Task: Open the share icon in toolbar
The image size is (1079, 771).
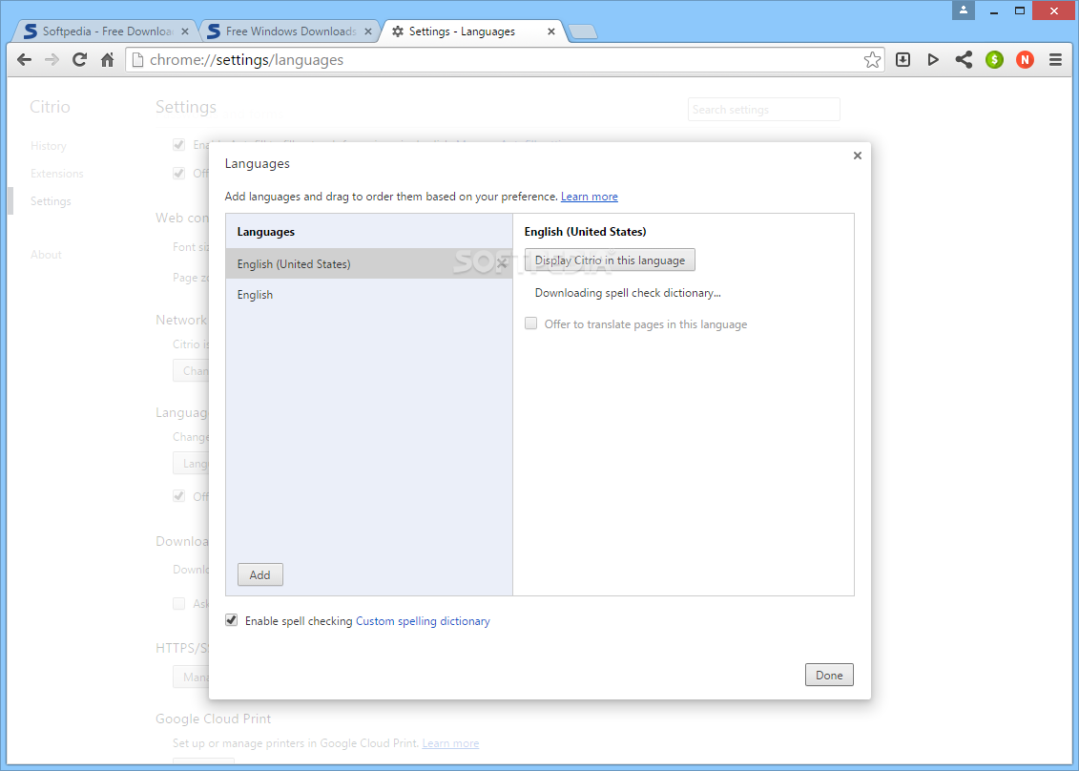Action: pos(964,60)
